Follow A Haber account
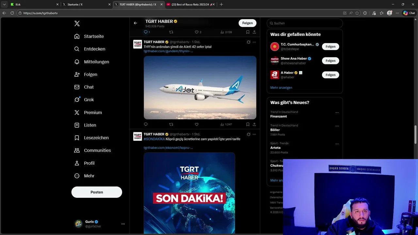418x235 pixels. click(330, 75)
